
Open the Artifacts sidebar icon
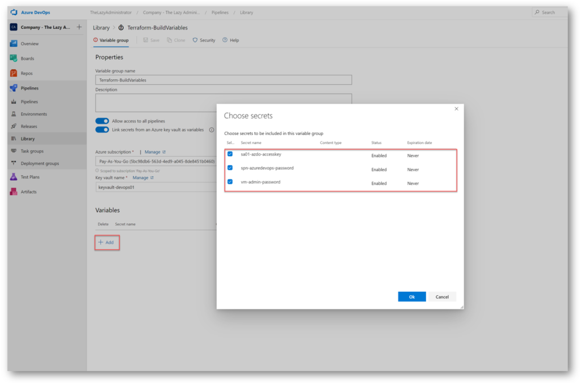(14, 191)
